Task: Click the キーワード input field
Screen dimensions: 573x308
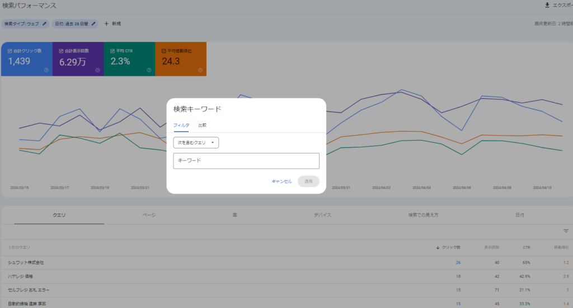Action: tap(246, 161)
